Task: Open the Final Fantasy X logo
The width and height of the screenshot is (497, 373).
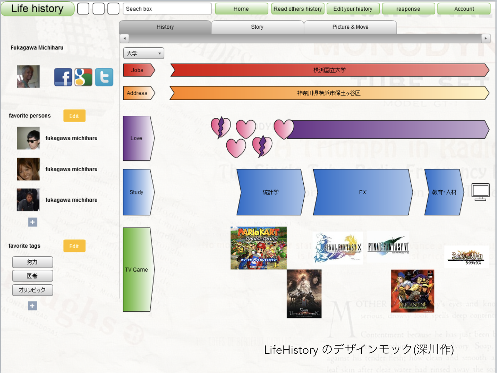Action: click(338, 248)
